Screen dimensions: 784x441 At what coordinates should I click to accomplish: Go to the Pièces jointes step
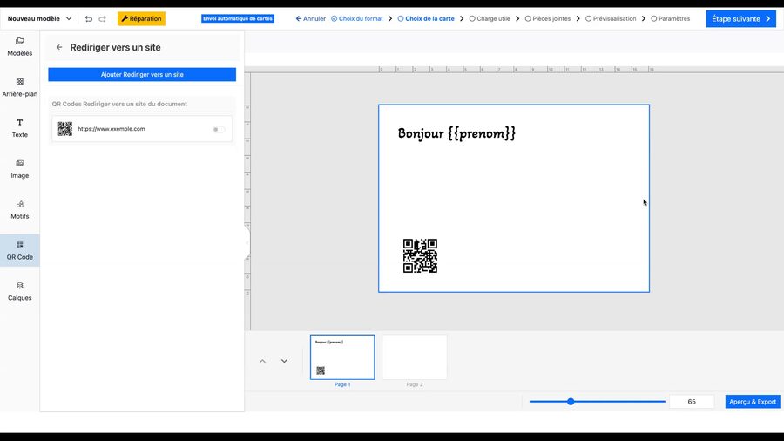[x=548, y=18]
